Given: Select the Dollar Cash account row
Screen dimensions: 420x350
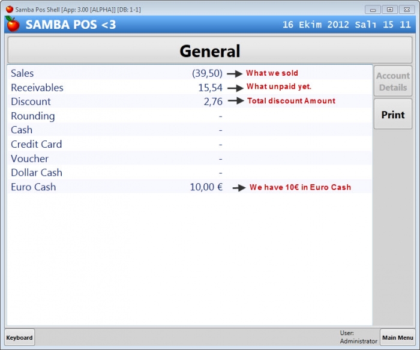Looking at the screenshot, I should pyautogui.click(x=190, y=172).
